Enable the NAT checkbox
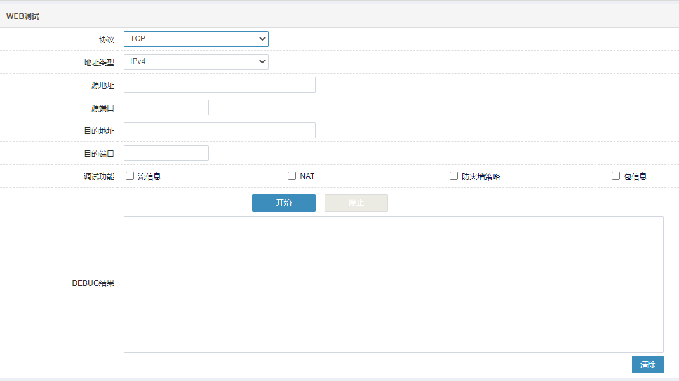The height and width of the screenshot is (381, 679). tap(292, 176)
